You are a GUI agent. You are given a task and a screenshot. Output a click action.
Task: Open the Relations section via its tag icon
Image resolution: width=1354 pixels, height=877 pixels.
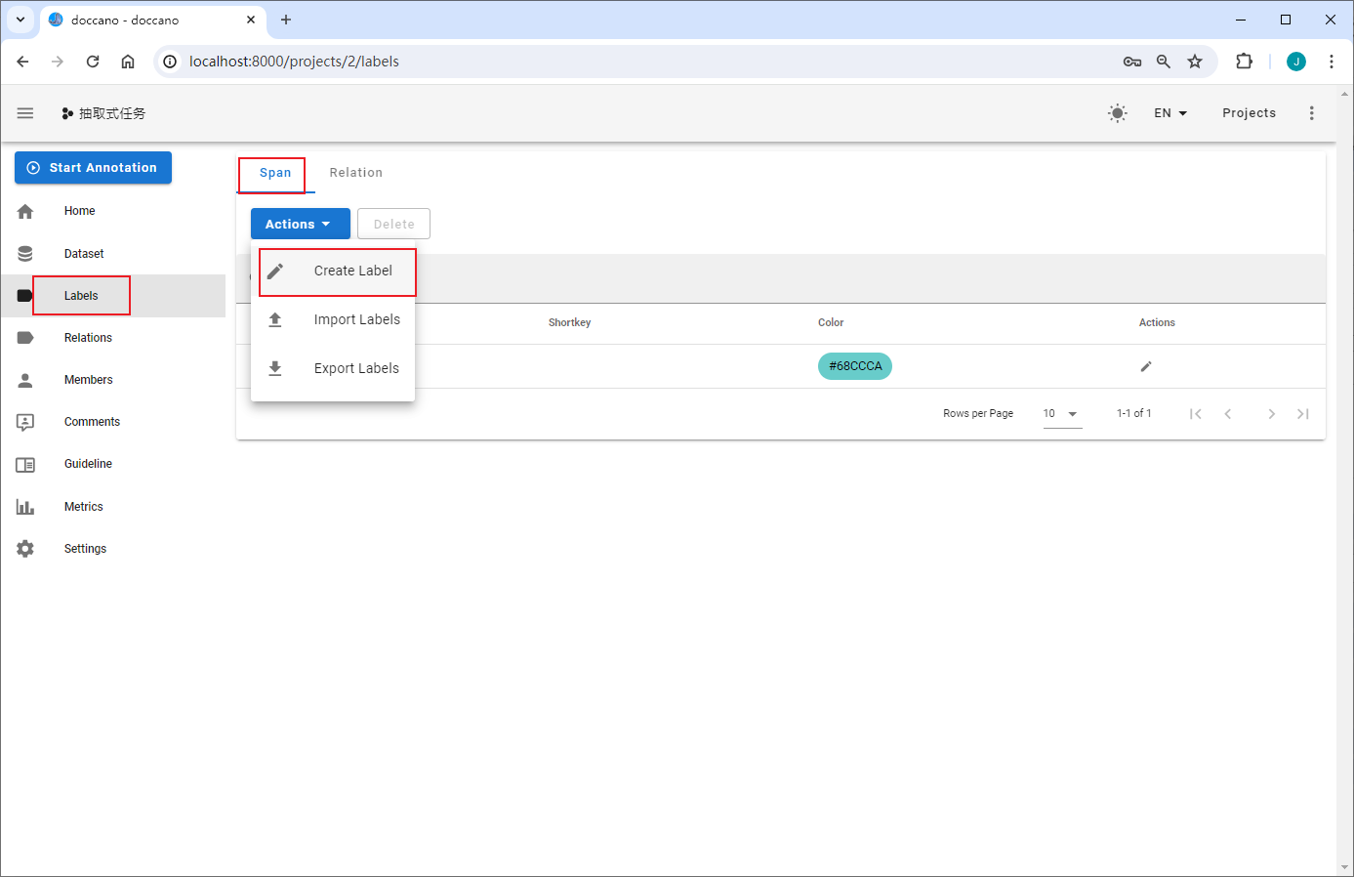point(24,337)
